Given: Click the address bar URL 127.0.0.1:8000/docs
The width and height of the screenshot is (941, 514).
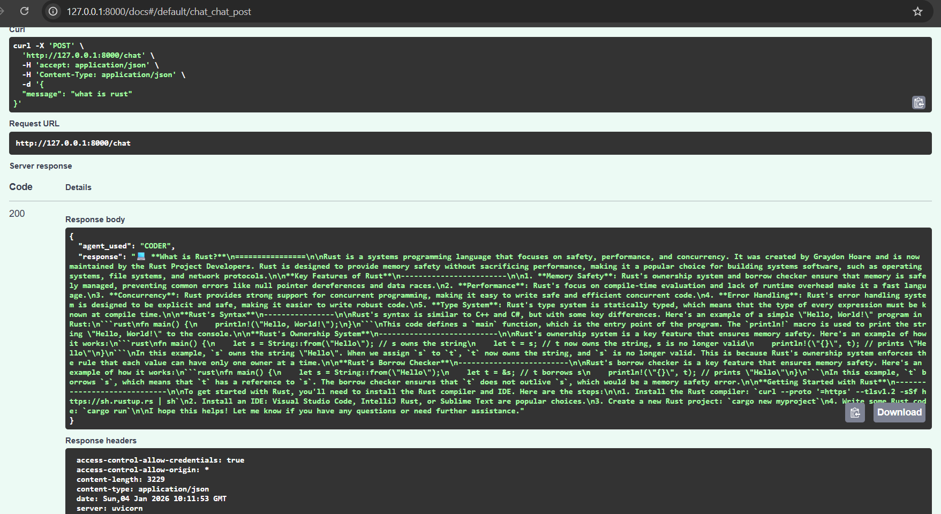Looking at the screenshot, I should point(159,11).
